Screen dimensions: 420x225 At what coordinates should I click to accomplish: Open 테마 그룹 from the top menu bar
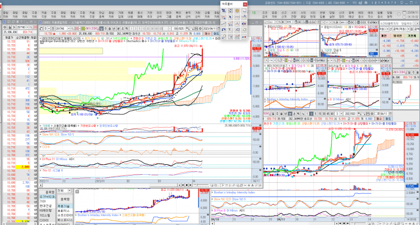coord(169,15)
